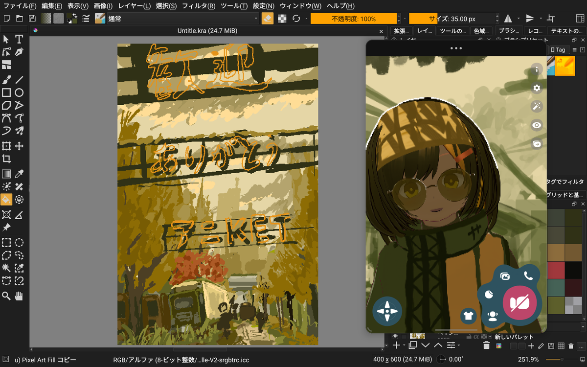Image resolution: width=587 pixels, height=367 pixels.
Task: Select the Line tool
Action: (x=19, y=79)
